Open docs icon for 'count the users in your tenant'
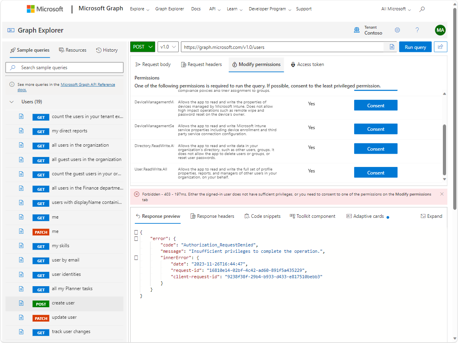The height and width of the screenshot is (343, 458). pyautogui.click(x=21, y=116)
